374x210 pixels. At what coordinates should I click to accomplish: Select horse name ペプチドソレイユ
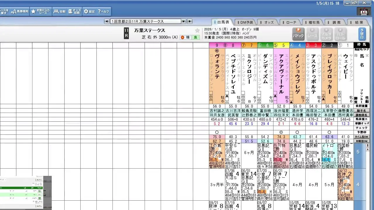tap(233, 73)
